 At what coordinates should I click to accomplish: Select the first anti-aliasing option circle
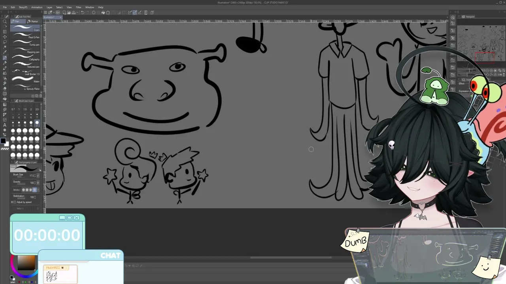point(24,190)
